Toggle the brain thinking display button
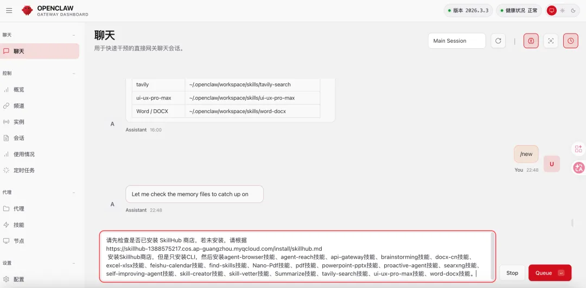Image resolution: width=586 pixels, height=288 pixels. tap(531, 41)
